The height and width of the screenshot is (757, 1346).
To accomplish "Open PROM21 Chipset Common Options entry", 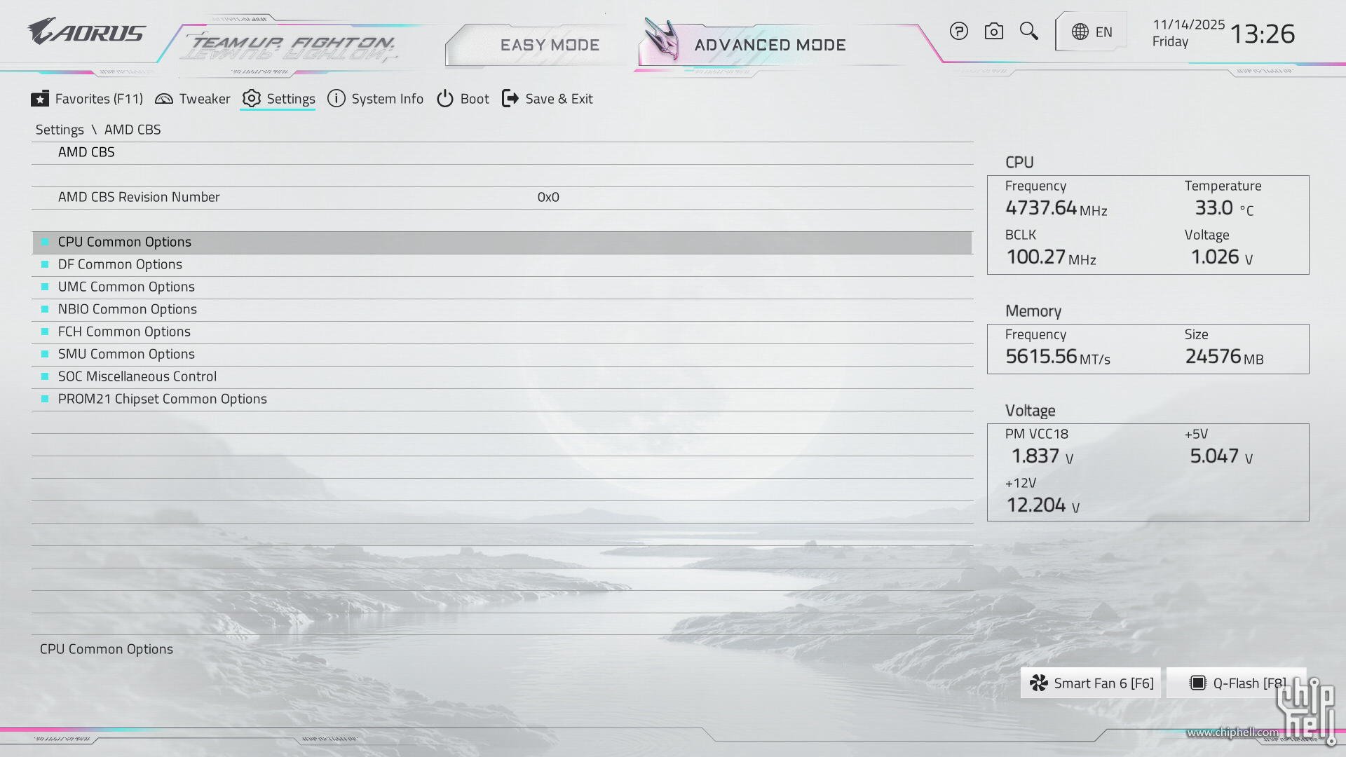I will [x=162, y=400].
